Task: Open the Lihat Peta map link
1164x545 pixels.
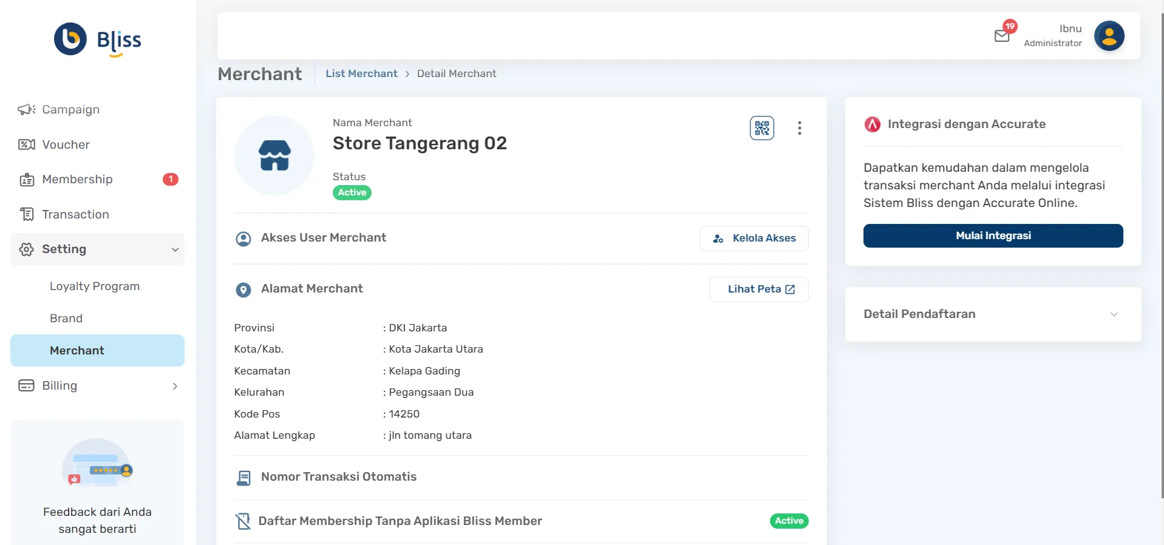Action: pos(758,289)
